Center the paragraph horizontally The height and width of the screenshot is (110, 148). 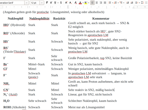(x=97, y=3)
